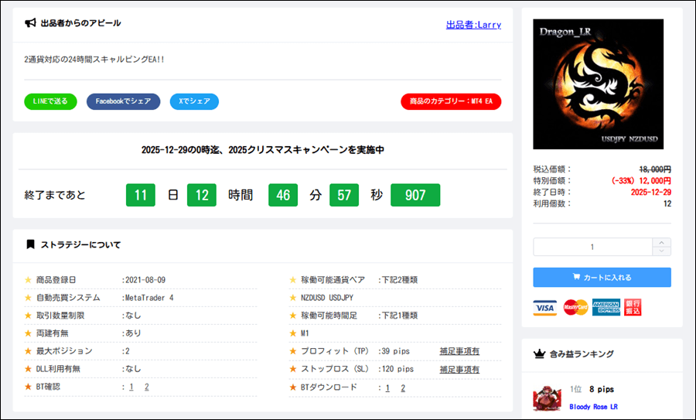Select the 銀行振込 bank transfer icon

(633, 308)
